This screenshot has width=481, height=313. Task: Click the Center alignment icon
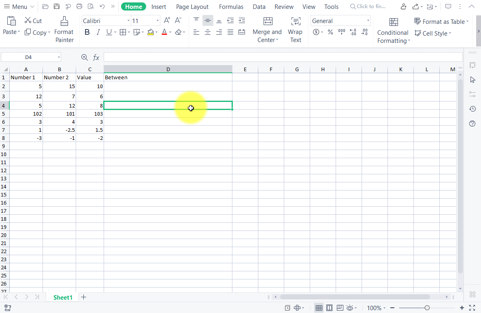(x=208, y=32)
